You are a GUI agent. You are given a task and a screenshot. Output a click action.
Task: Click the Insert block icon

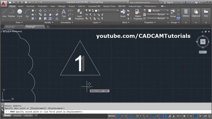123,13
